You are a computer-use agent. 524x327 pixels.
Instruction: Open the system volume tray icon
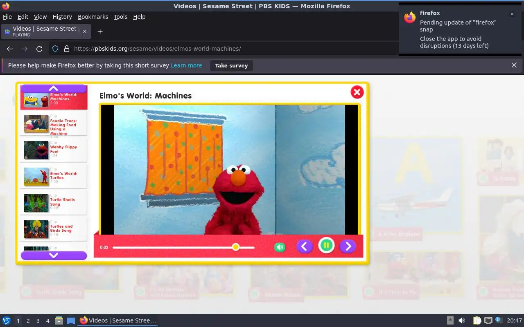tap(462, 320)
